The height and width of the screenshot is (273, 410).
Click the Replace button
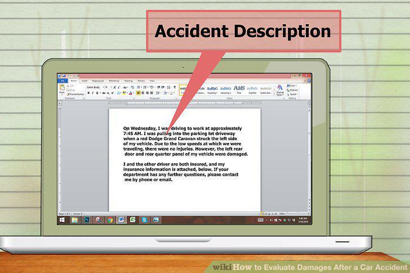pyautogui.click(x=292, y=90)
